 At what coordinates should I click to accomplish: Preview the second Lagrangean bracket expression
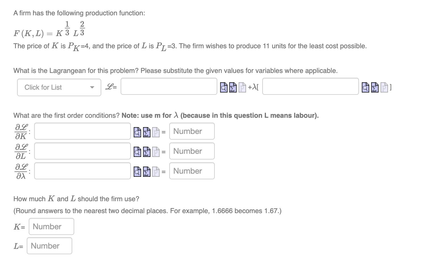pyautogui.click(x=366, y=88)
